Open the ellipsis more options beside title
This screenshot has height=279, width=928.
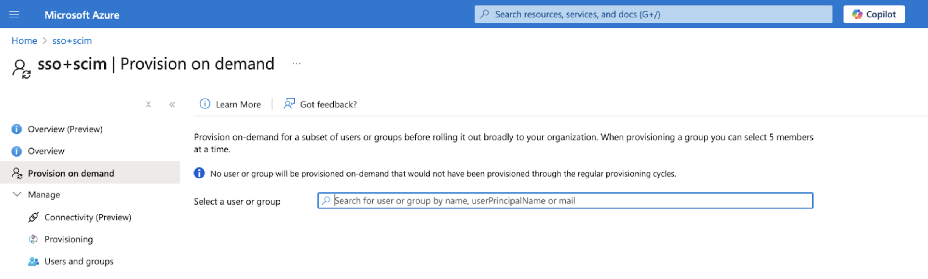point(297,64)
